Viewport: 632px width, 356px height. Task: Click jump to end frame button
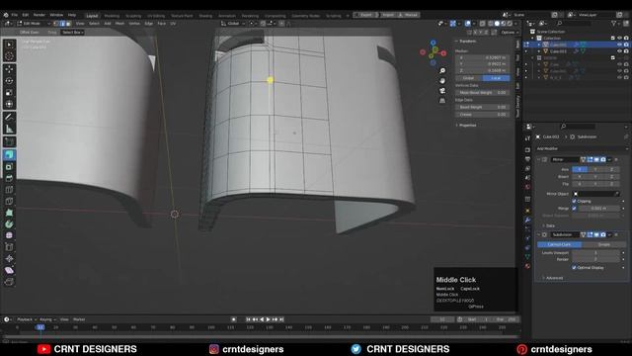281,319
